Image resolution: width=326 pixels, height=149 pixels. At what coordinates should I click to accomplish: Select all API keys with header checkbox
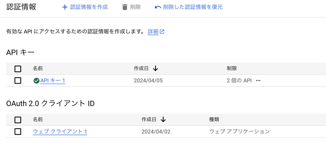coord(18,69)
